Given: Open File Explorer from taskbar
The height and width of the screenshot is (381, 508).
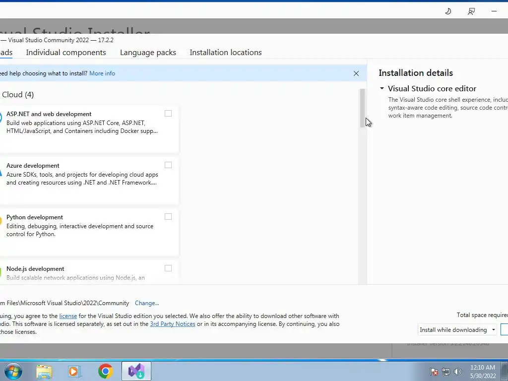Looking at the screenshot, I should [x=44, y=371].
